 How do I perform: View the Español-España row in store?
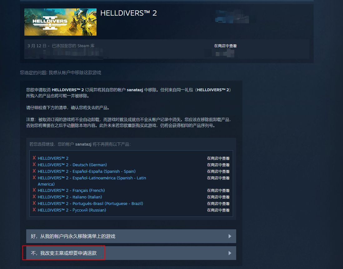coord(218,172)
